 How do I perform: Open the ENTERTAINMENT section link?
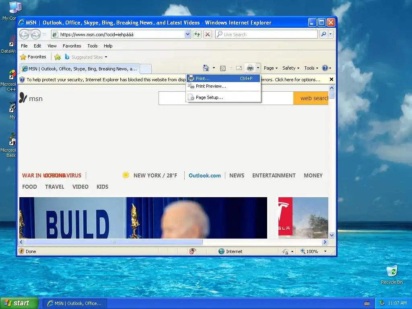point(274,175)
